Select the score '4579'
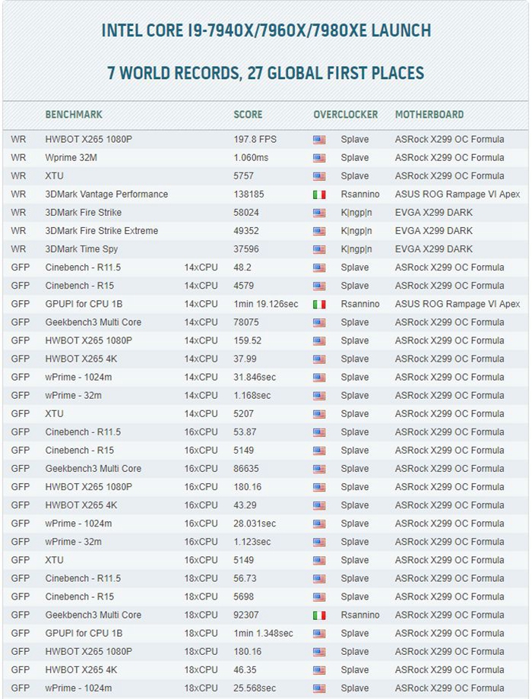 243,286
